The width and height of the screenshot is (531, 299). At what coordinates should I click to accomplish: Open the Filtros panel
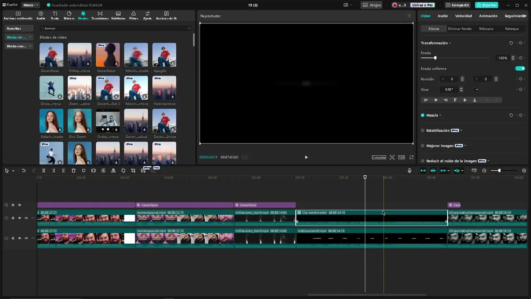tap(134, 16)
